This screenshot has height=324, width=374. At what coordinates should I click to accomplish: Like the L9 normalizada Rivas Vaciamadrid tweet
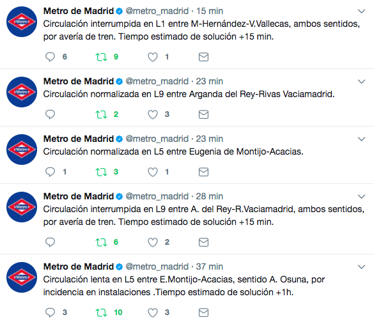(153, 114)
